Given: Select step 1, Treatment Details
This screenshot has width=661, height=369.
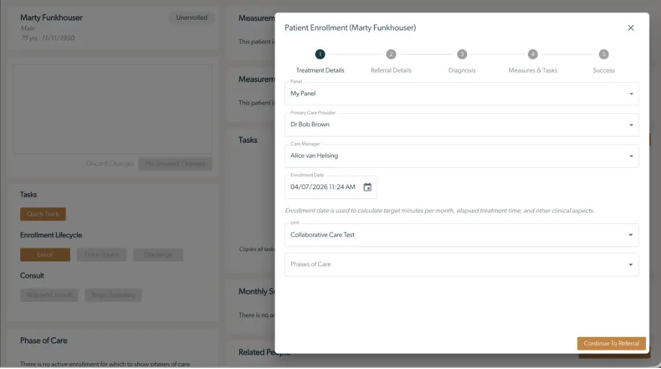Looking at the screenshot, I should click(320, 54).
